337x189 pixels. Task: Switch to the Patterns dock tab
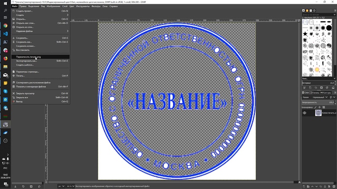307,10
